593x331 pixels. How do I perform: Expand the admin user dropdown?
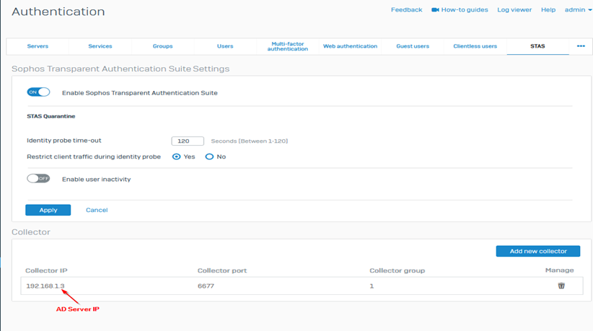[577, 10]
